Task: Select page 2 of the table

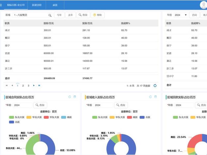Action: pyautogui.click(x=23, y=86)
